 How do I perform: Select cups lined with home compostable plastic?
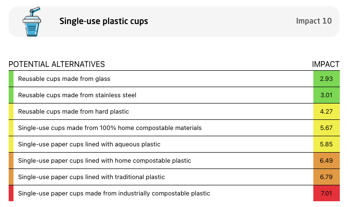coord(174,161)
